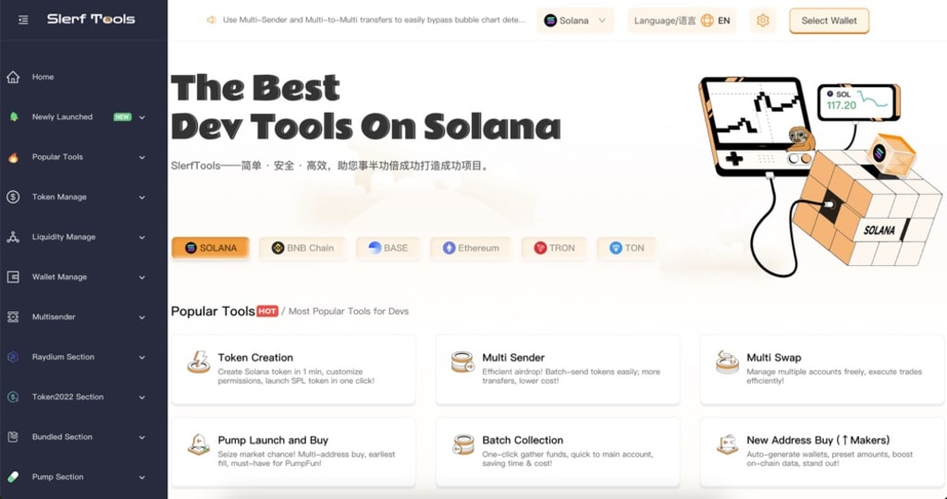Click the Solana cube illustration
This screenshot has width=947, height=499.
pos(867,208)
